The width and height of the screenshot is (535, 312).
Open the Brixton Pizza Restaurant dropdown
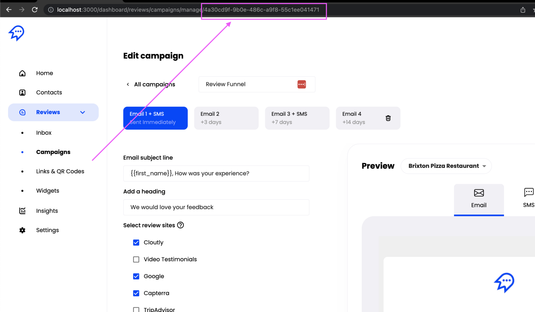click(446, 166)
